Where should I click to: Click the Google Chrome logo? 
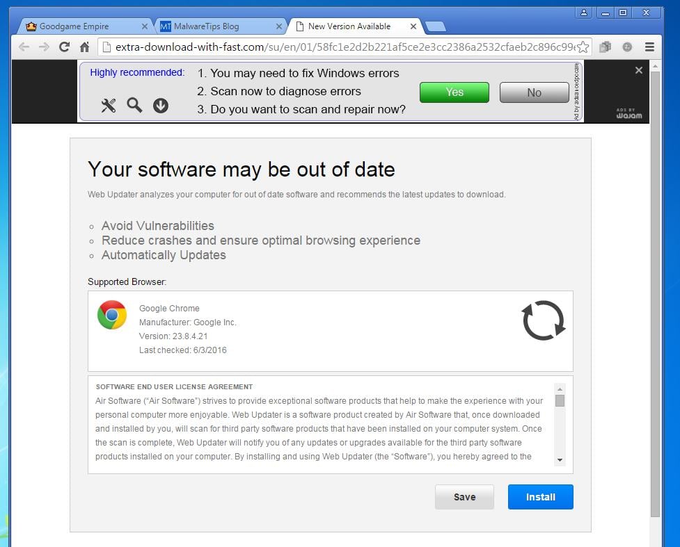pos(112,315)
